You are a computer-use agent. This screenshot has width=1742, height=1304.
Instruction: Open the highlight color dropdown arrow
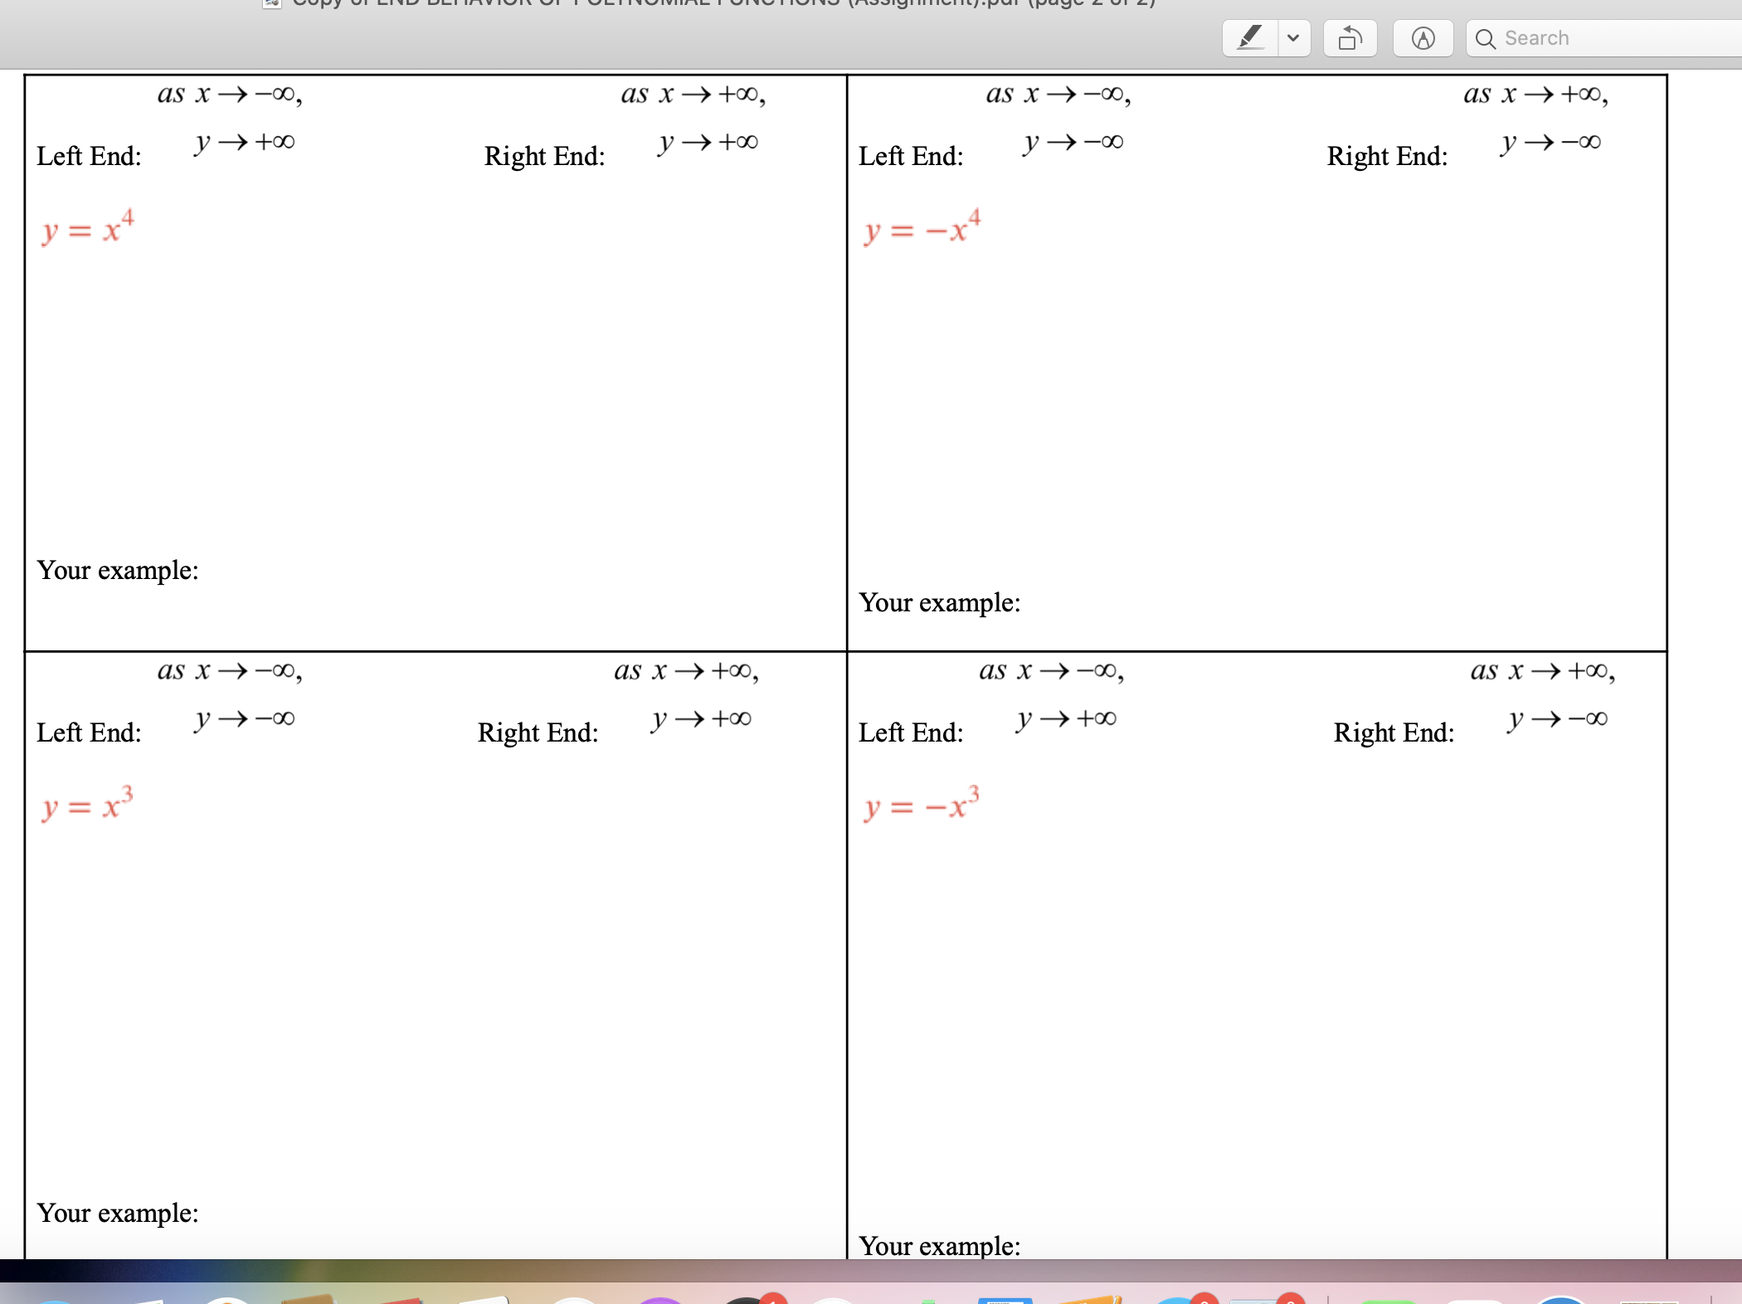(x=1293, y=38)
